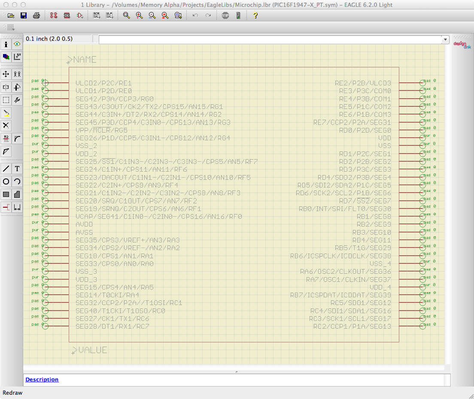Screen dimensions: 474x399
Task: Open the Description link
Action: (42, 380)
